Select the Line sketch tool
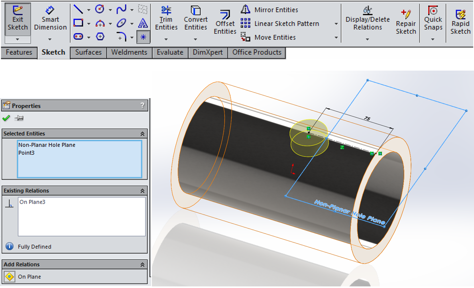Viewport: 474px width, 288px height. coord(78,8)
